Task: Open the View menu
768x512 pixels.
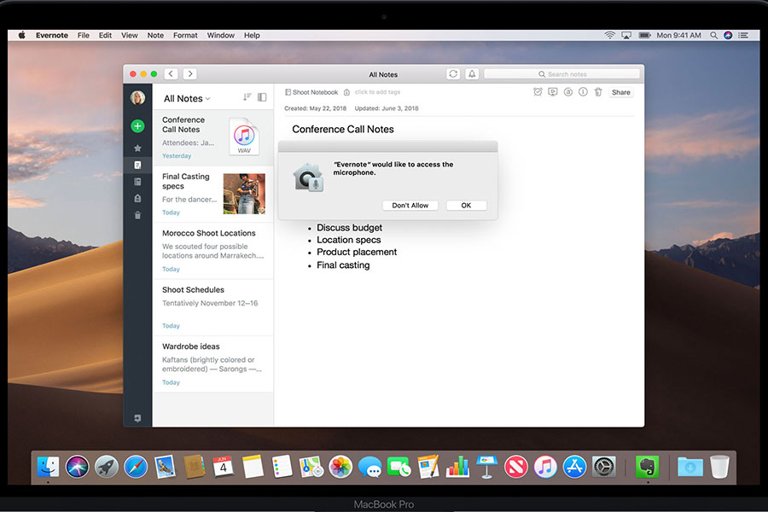Action: (x=130, y=35)
